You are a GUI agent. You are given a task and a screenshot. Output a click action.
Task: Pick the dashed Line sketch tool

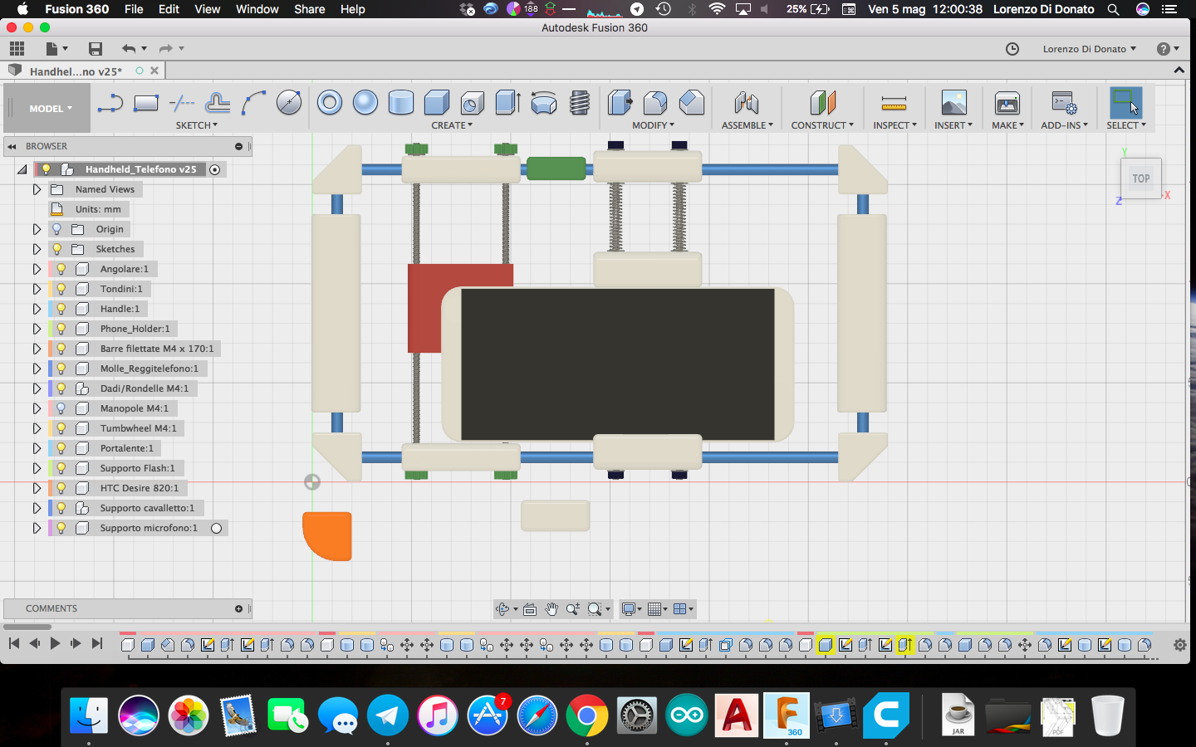tap(182, 103)
